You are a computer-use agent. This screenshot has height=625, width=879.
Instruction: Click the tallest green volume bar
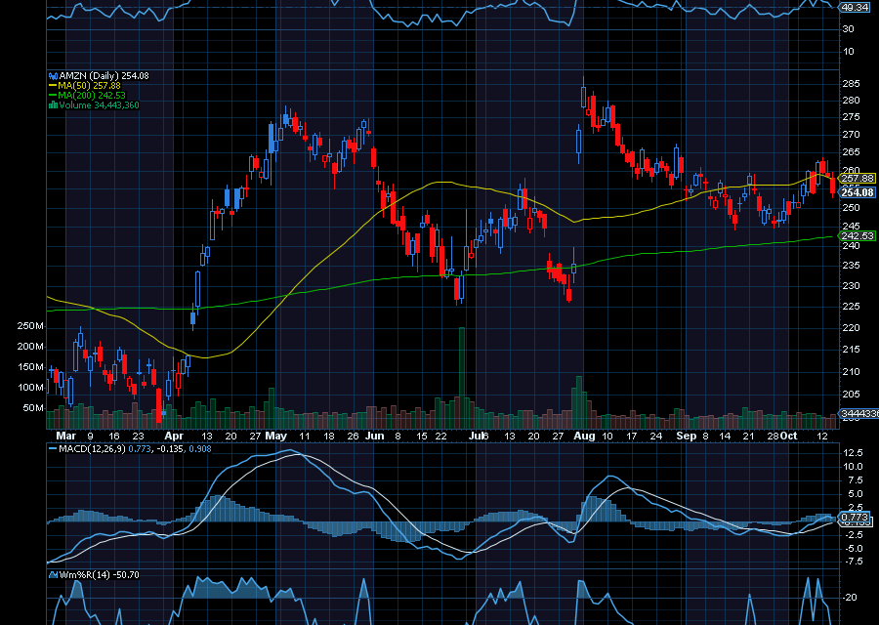pyautogui.click(x=462, y=378)
